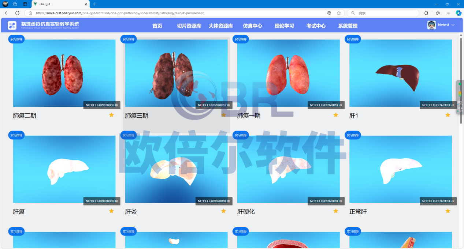Viewport: 464px width, 249px height.
Task: Open the 肺癌三期 lung specimen thumbnail
Action: (176, 73)
